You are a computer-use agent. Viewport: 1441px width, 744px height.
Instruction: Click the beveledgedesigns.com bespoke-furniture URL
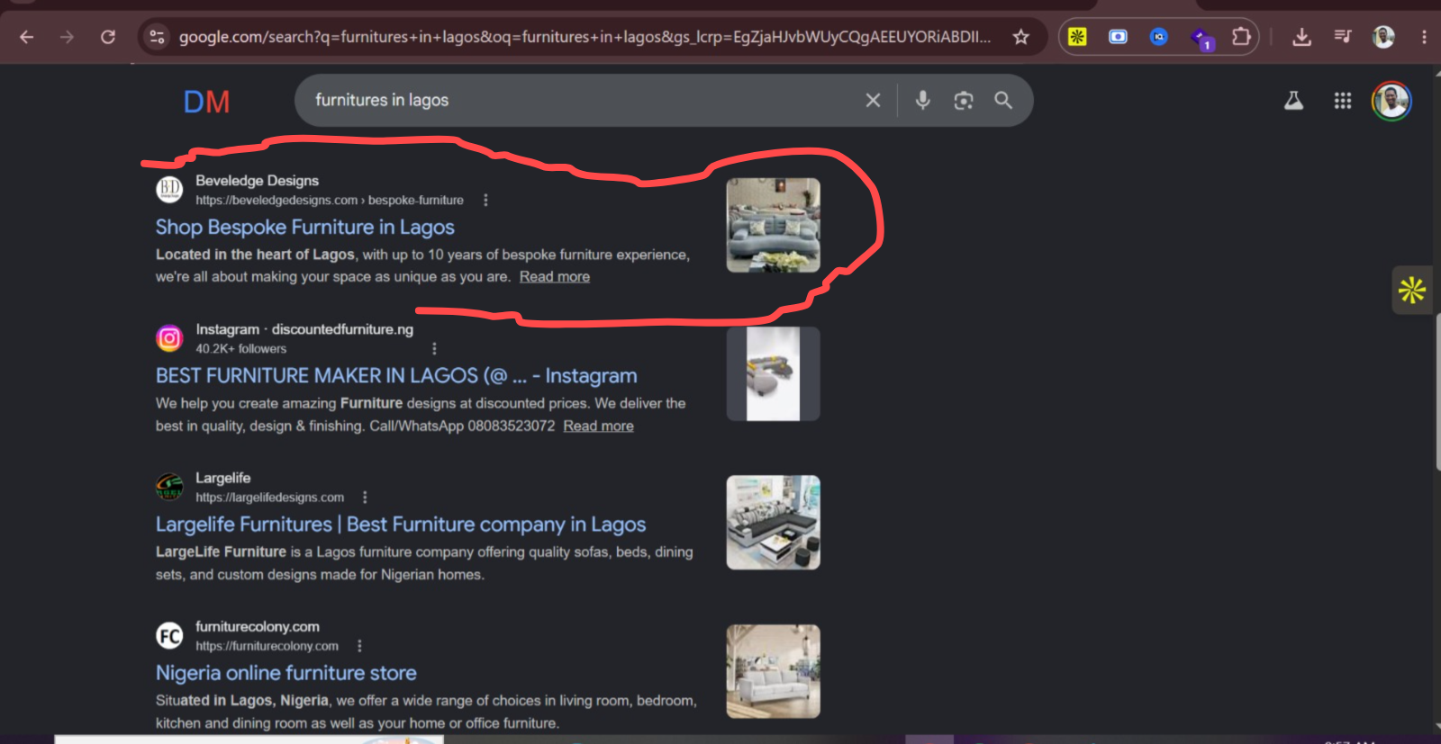point(330,201)
